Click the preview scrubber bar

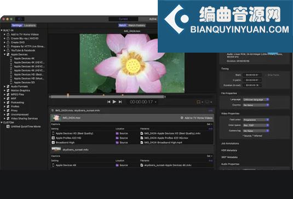tap(107, 96)
